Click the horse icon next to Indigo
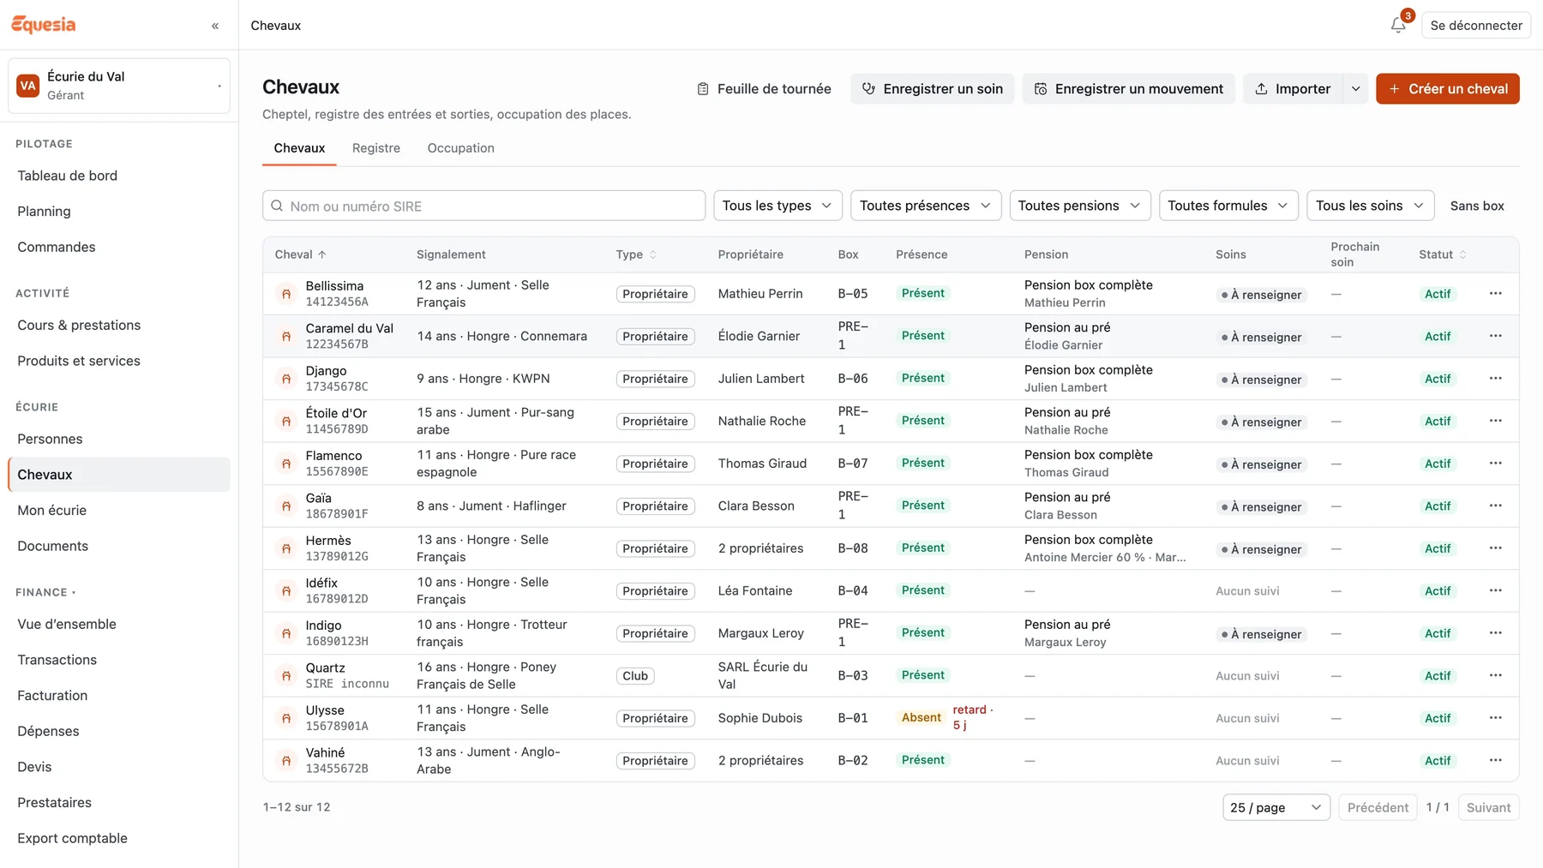The width and height of the screenshot is (1543, 868). (286, 633)
